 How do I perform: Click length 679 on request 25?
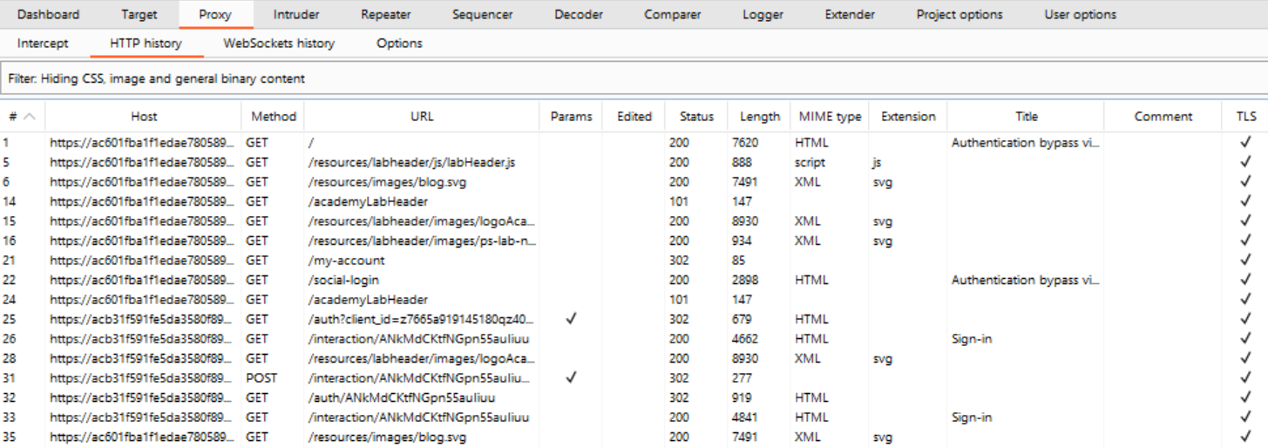coord(742,319)
